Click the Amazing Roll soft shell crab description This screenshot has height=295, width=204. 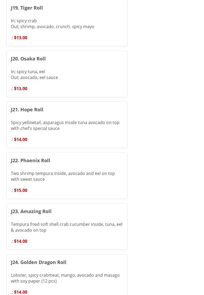point(66,227)
